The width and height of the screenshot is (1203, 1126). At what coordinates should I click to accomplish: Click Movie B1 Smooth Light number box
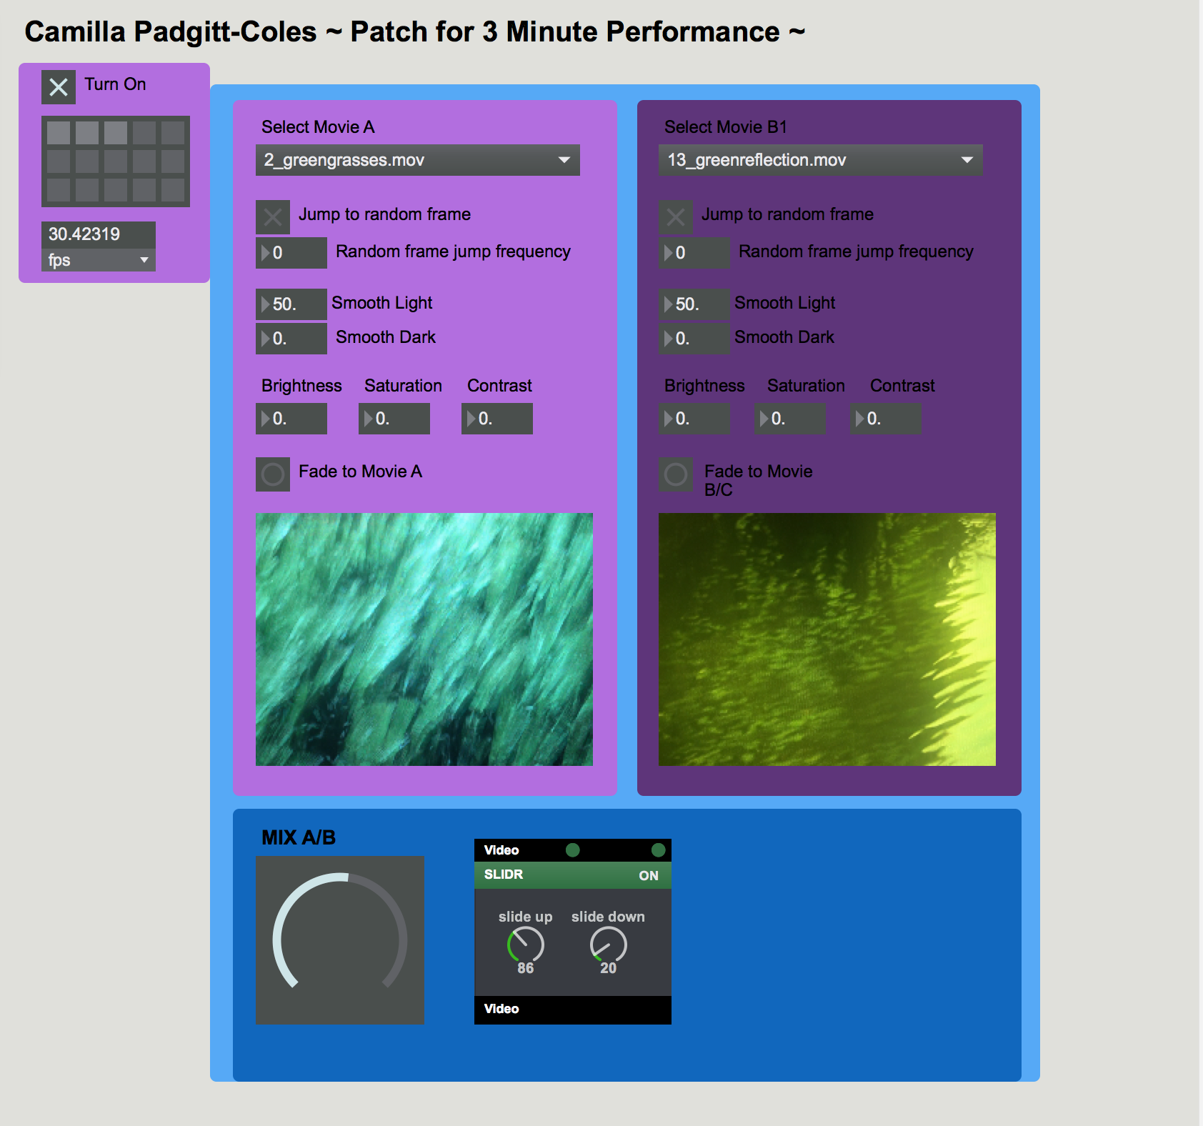click(x=694, y=304)
